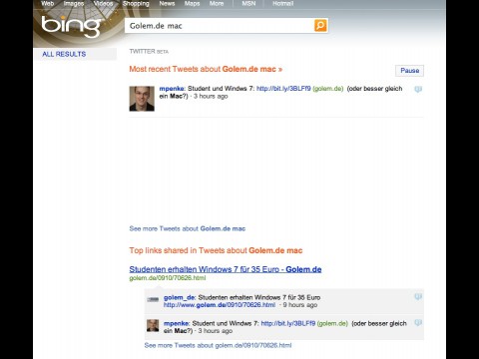Open golem_de's small avatar image
The height and width of the screenshot is (359, 479).
pos(153,299)
